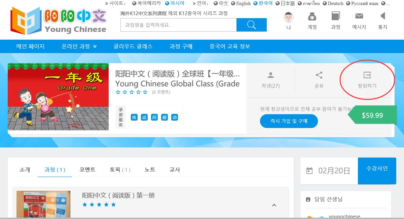Open 과정 구매 in navigation bar
This screenshot has width=404, height=219.
coord(181,46)
